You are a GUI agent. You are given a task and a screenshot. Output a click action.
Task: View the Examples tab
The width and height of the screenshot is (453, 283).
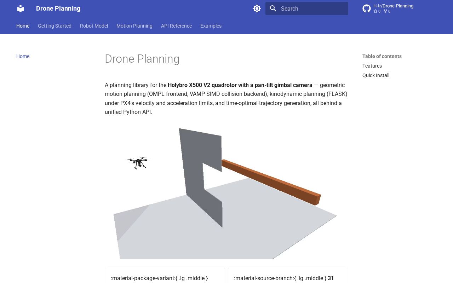[x=211, y=26]
